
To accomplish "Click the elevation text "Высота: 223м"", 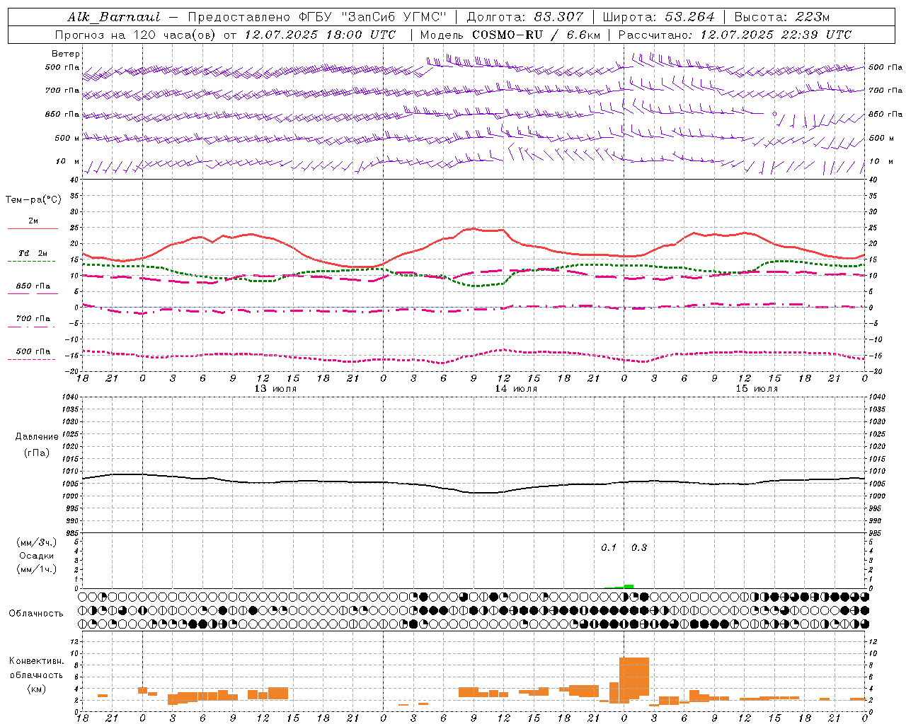I will point(781,17).
